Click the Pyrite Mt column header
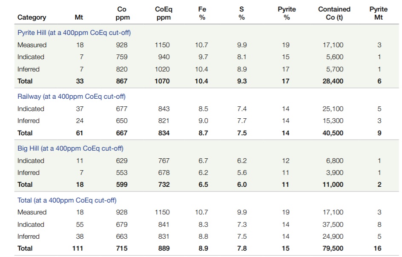 point(379,13)
